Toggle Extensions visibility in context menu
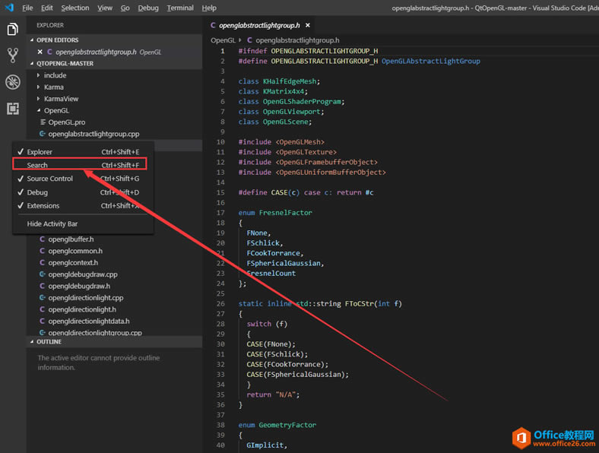The height and width of the screenshot is (453, 599). point(83,205)
